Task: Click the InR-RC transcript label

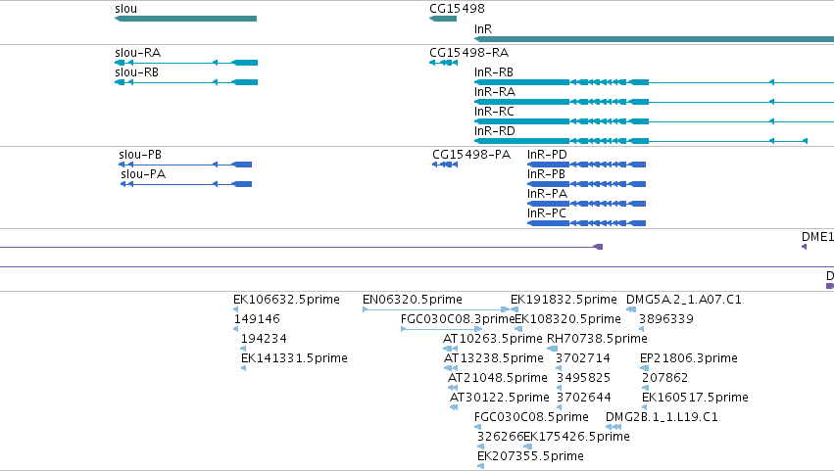Action: (x=494, y=112)
